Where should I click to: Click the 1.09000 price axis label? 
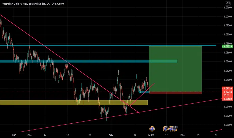(x=228, y=34)
